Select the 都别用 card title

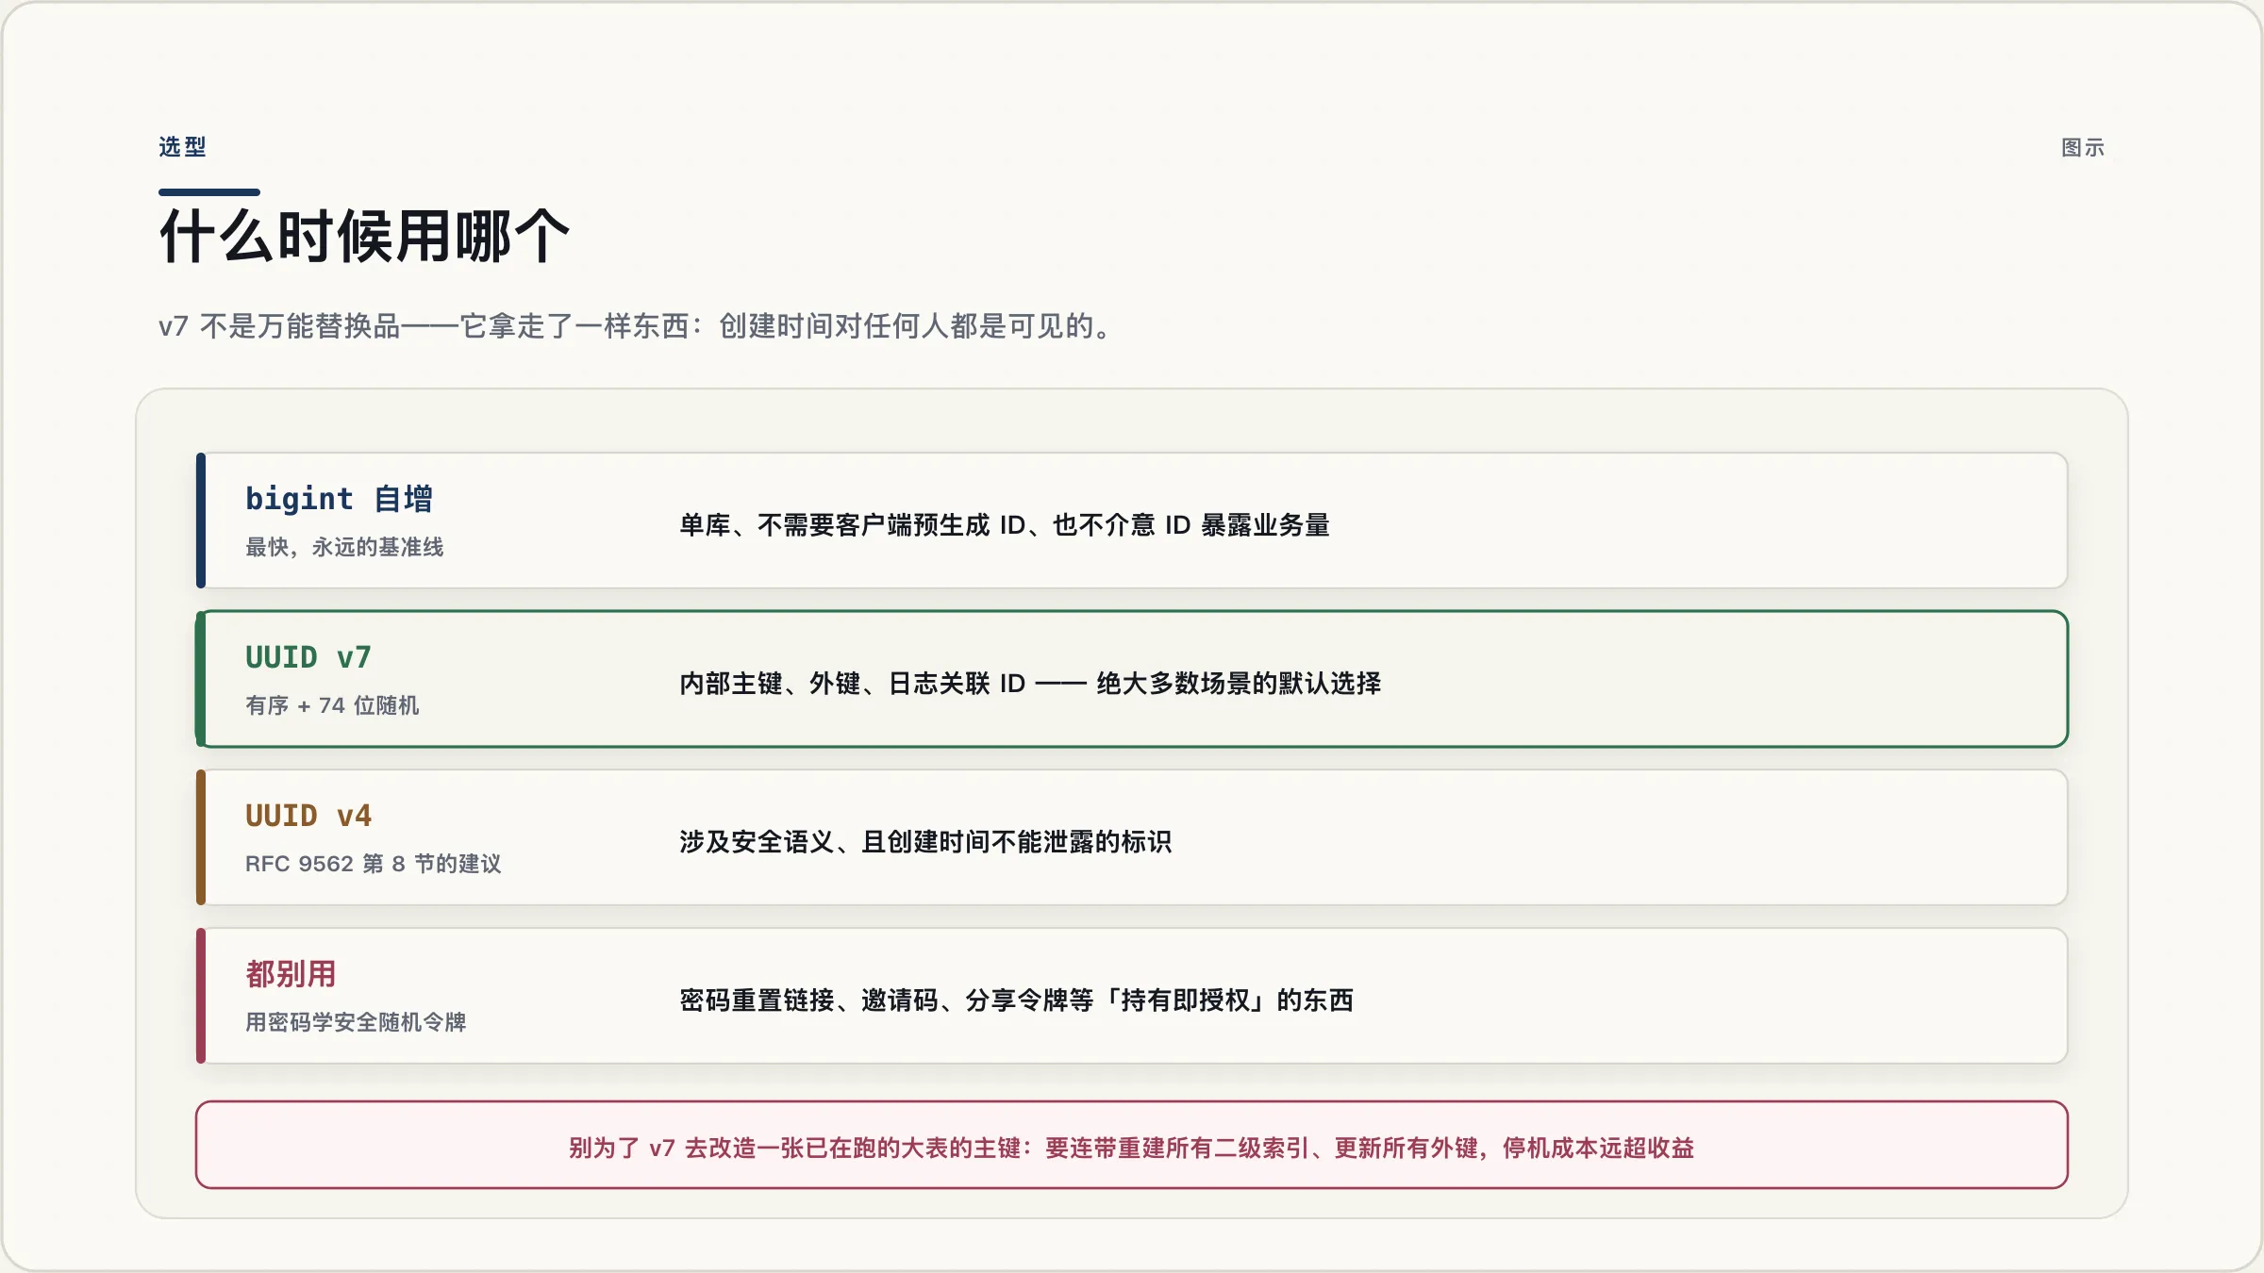(291, 974)
